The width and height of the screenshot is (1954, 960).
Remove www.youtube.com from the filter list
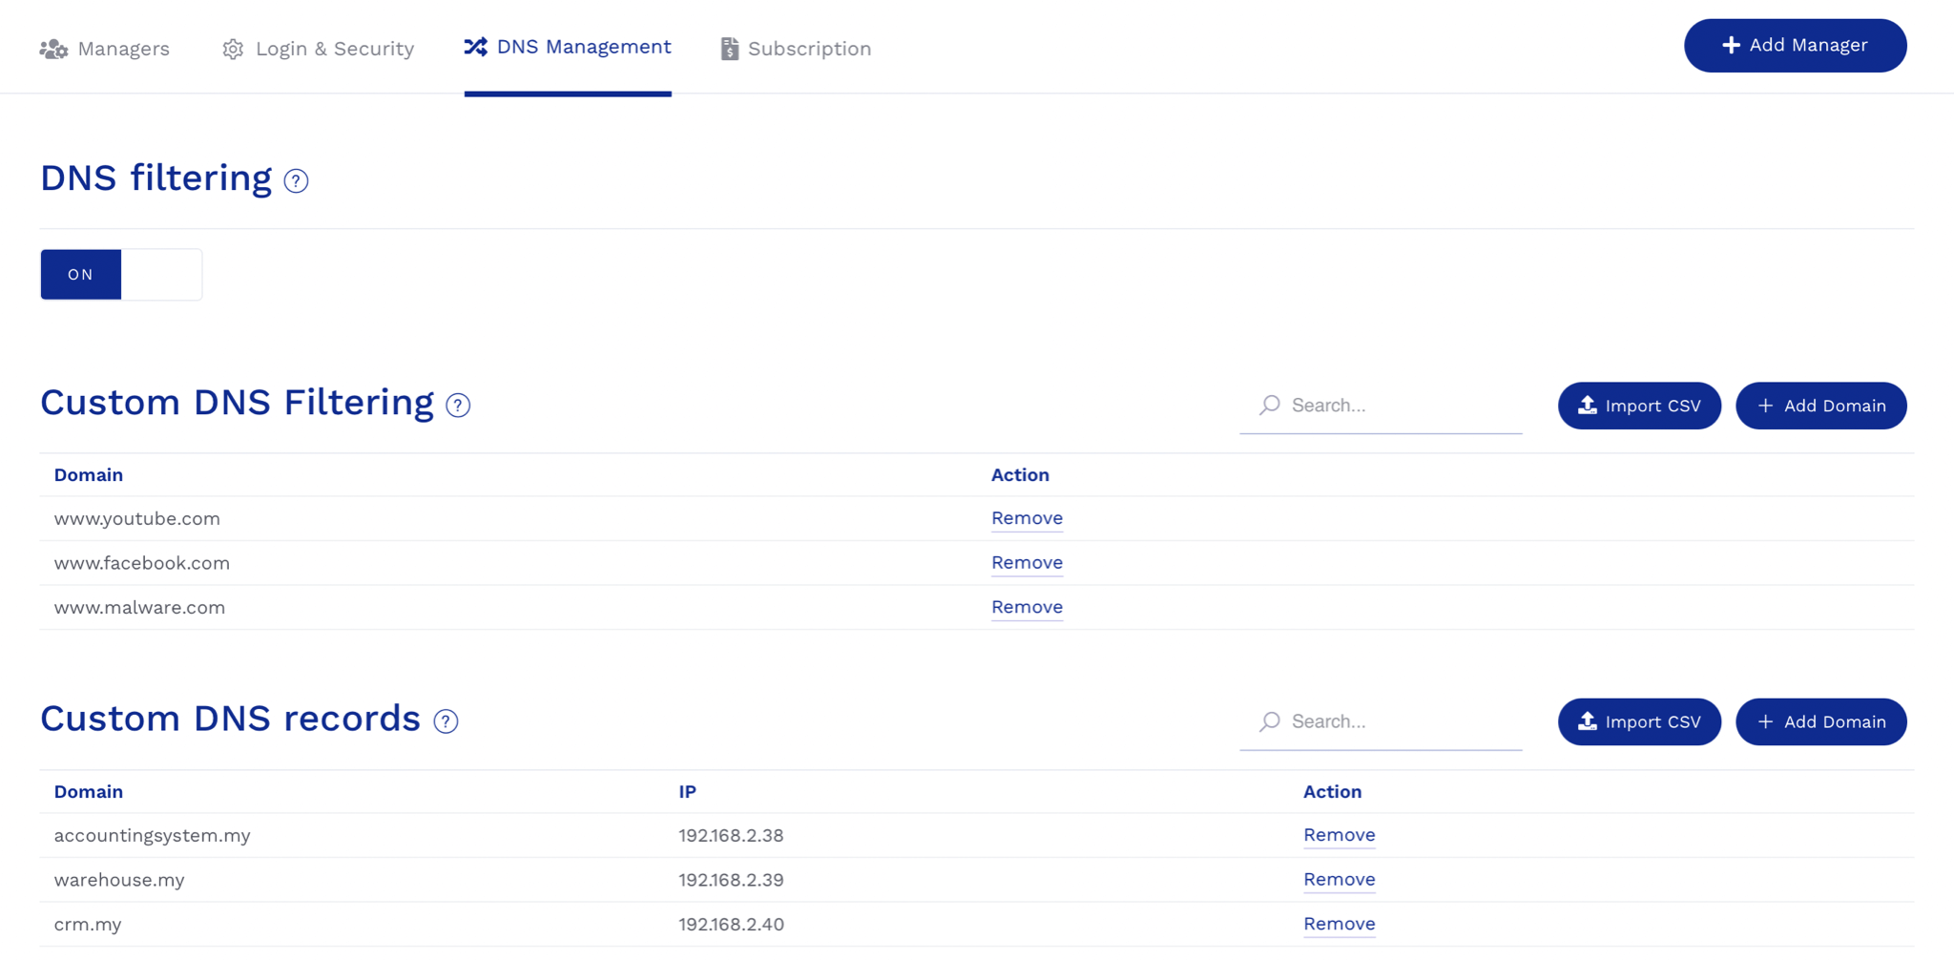tap(1027, 518)
